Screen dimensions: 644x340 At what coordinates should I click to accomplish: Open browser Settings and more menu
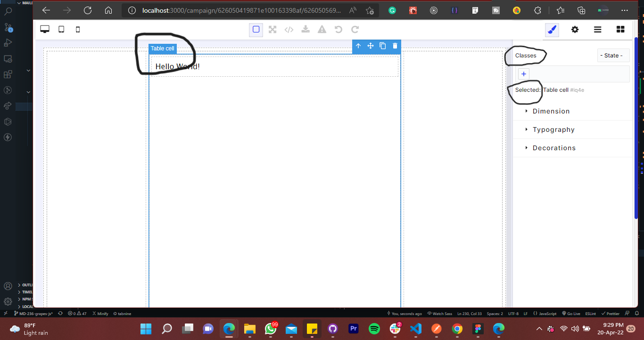click(x=625, y=10)
